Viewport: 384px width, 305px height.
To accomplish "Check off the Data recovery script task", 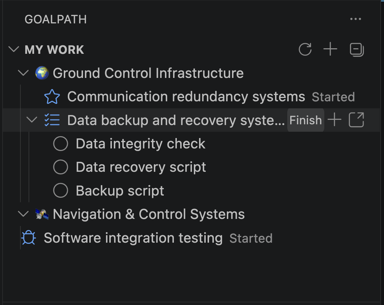I will (60, 167).
